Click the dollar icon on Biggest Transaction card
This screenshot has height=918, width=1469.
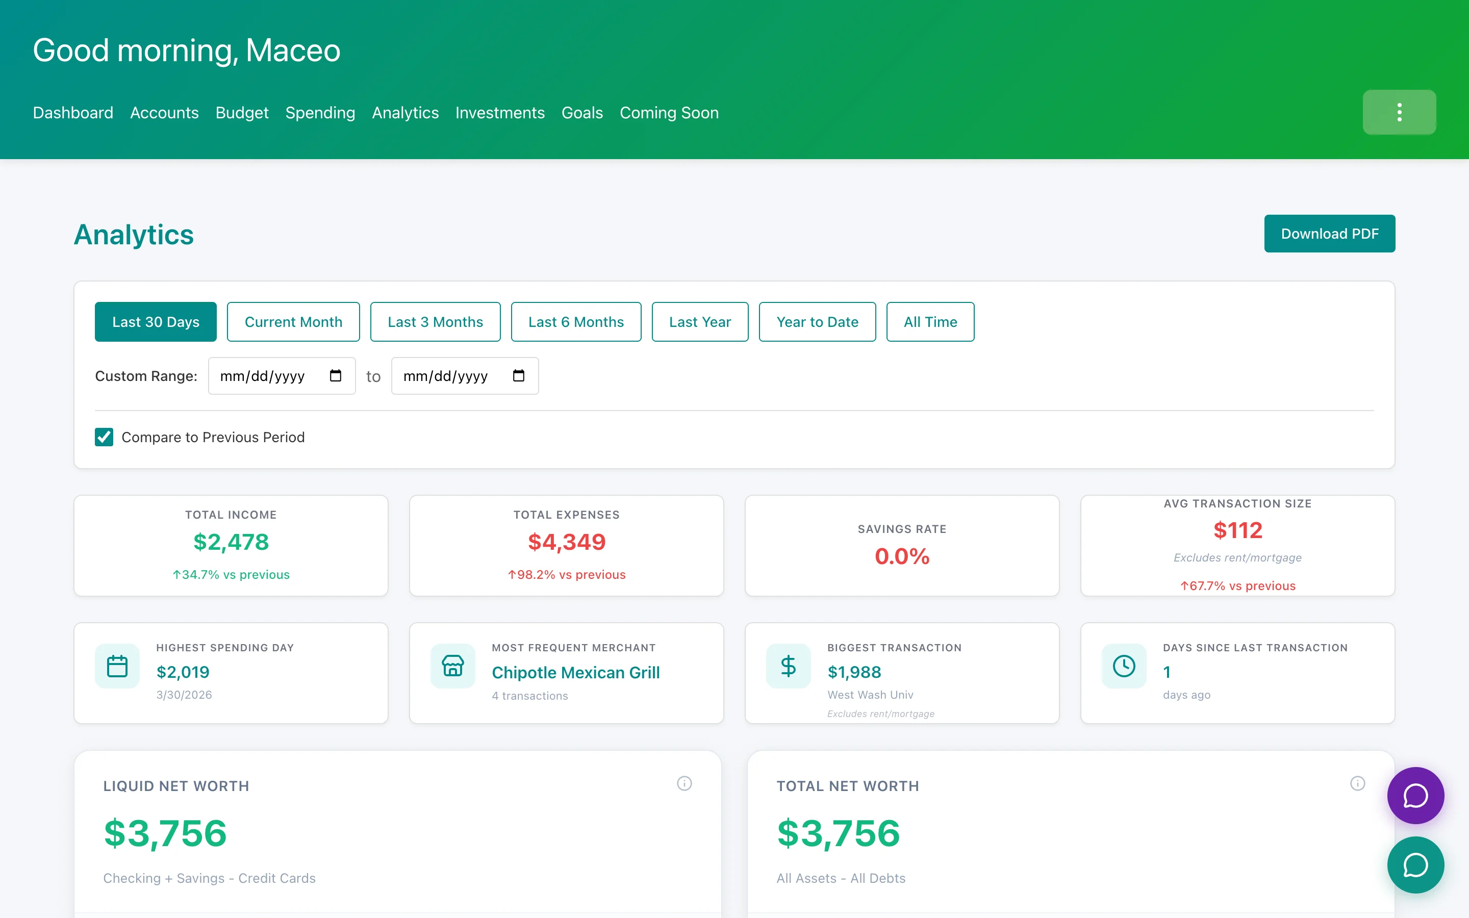(788, 666)
